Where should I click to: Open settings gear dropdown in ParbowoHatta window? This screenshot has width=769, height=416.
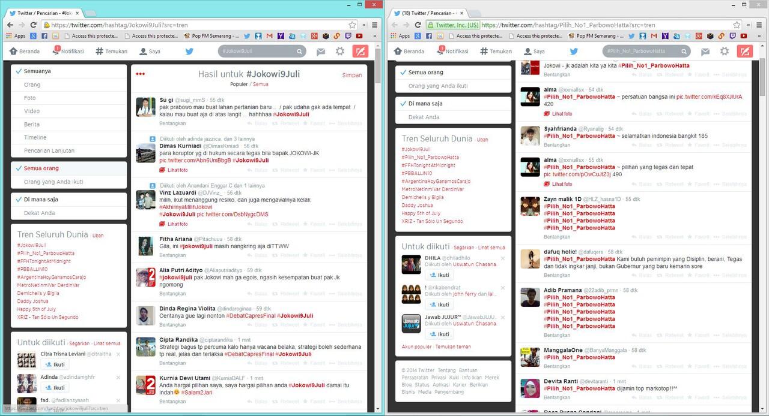725,52
